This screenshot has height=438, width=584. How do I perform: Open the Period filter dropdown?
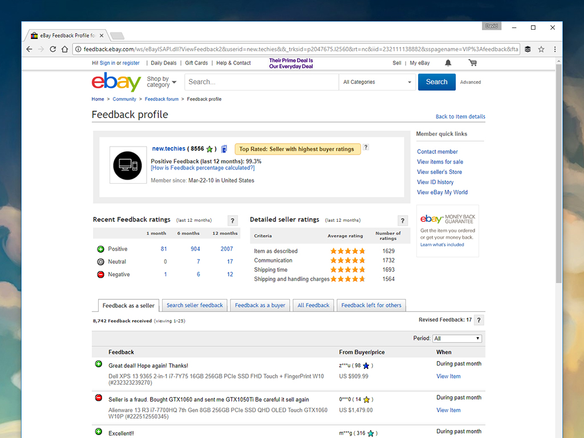[x=457, y=338]
